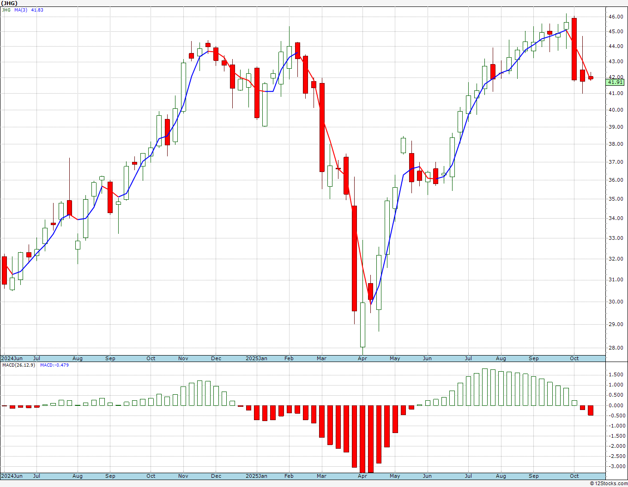Select 2025Jan on the price chart time axis
628x487 pixels.
[256, 358]
